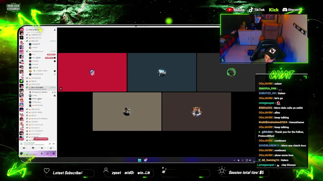Expand input device options arrow beside the microphone

tap(44, 154)
